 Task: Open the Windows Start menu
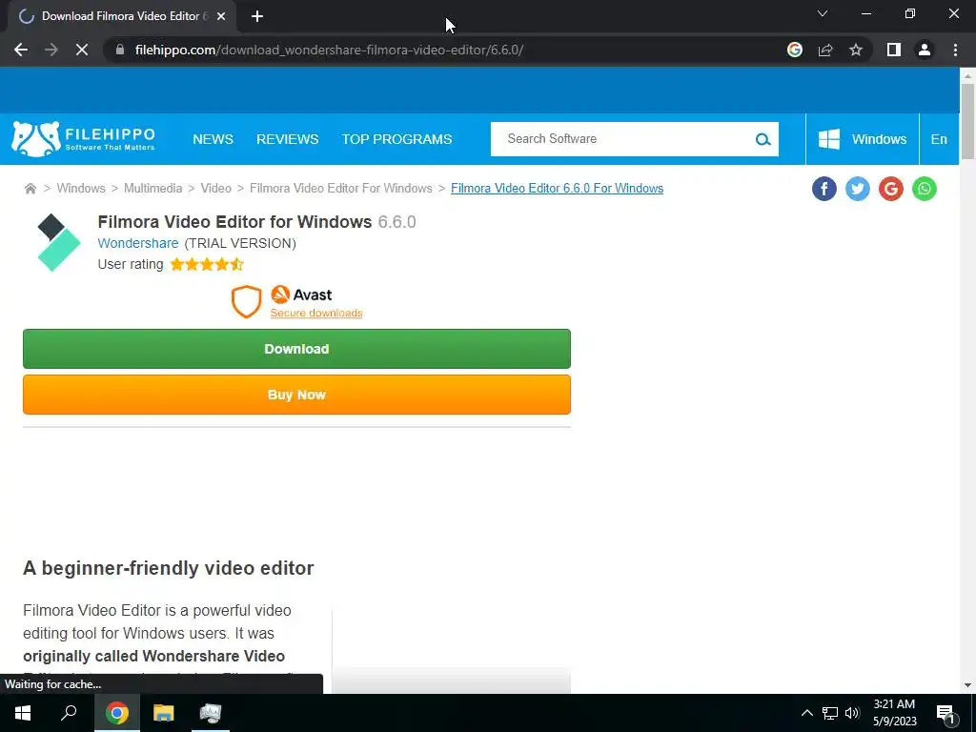(23, 713)
